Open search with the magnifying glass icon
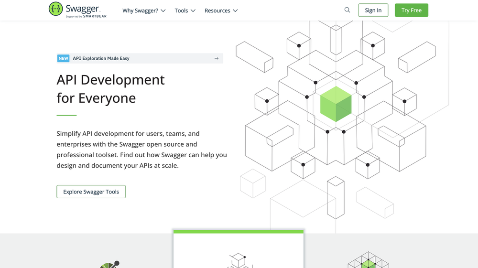The width and height of the screenshot is (478, 268). point(348,10)
